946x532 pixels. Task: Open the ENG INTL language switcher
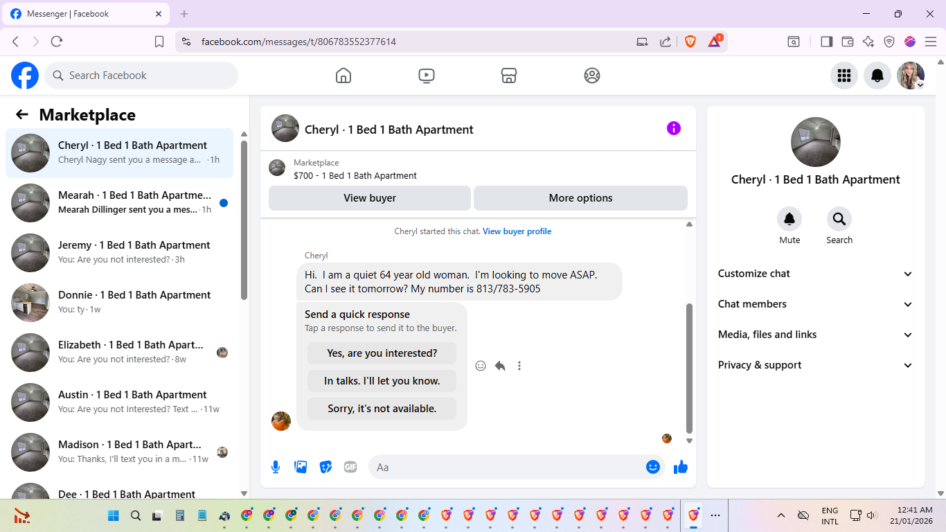[830, 515]
